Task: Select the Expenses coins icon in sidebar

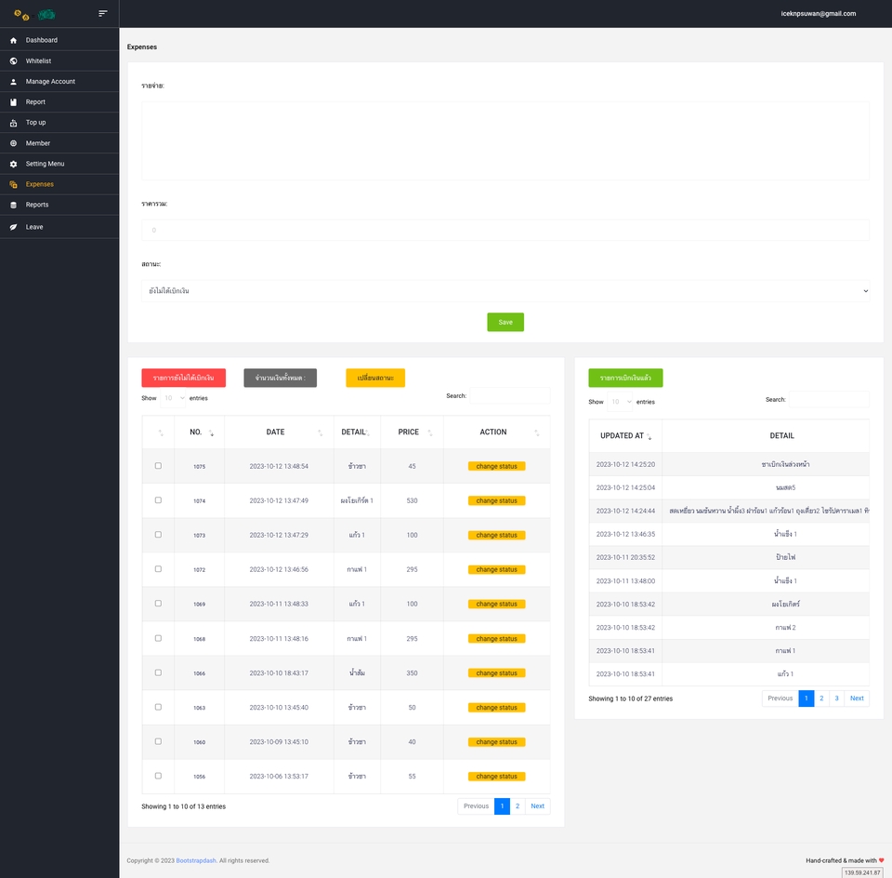Action: click(x=13, y=184)
